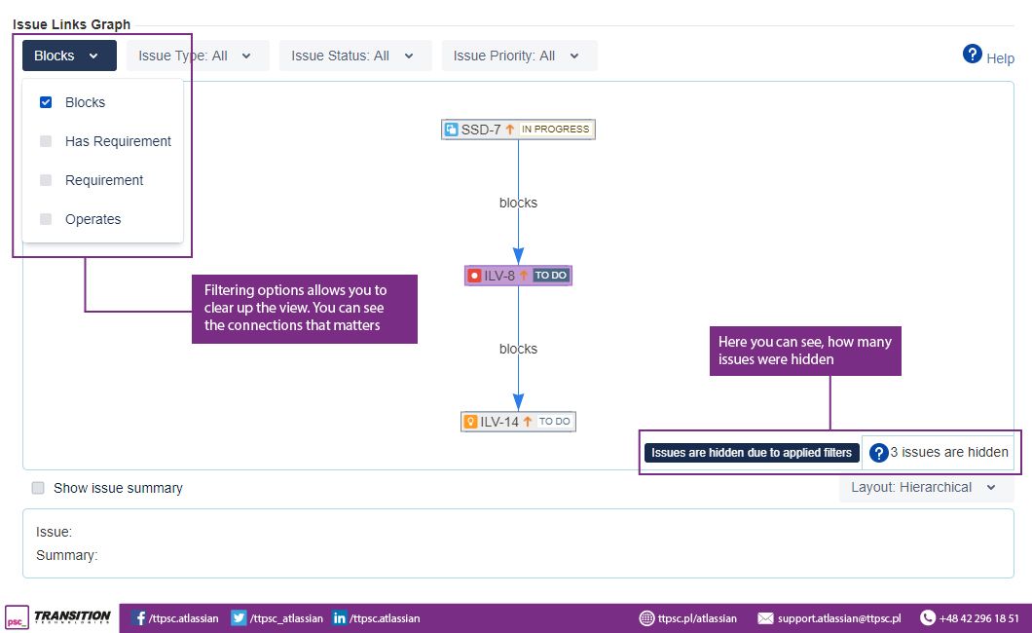Toggle Show issue summary checkbox
Viewport: 1032px width, 633px height.
click(38, 488)
